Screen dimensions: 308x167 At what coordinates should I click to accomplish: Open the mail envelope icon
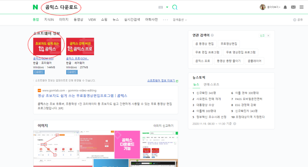(x=293, y=7)
